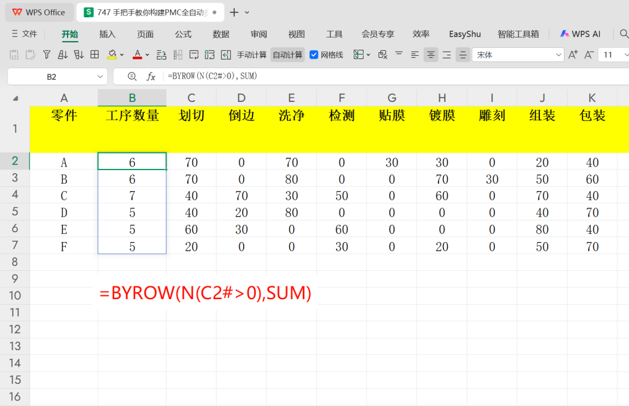
Task: Click into the formula bar text
Action: click(212, 76)
